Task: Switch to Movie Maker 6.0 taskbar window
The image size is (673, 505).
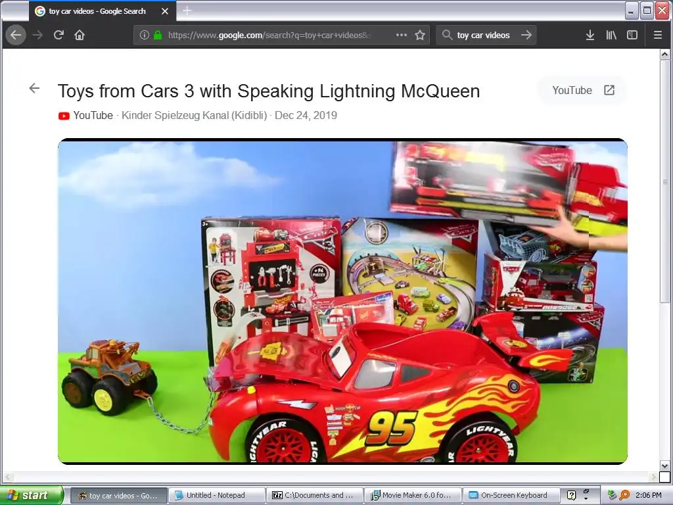Action: pos(413,496)
